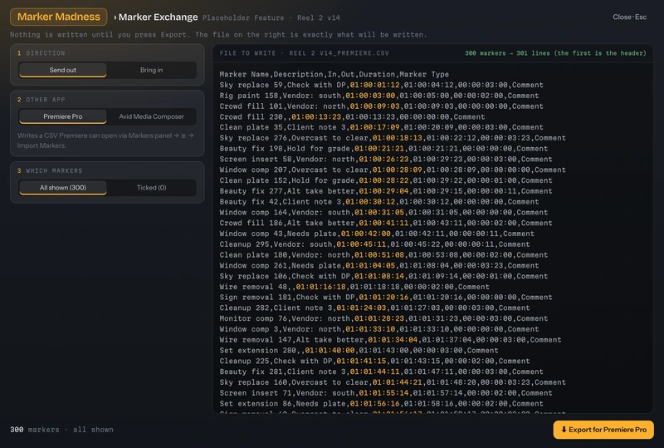This screenshot has width=664, height=448.
Task: Click the Window comp 207 line
Action: click(393, 170)
